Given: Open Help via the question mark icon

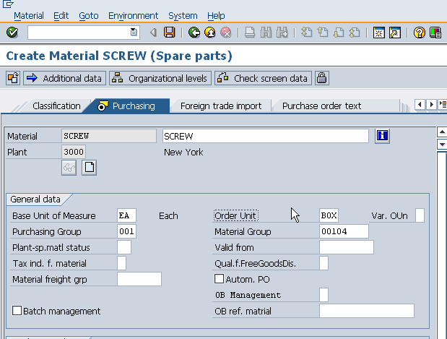Looking at the screenshot, I should (420, 33).
